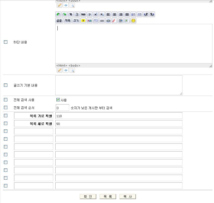Check the 목록 세로 픽셀 row checkbox
This screenshot has width=214, height=203.
(x=5, y=123)
